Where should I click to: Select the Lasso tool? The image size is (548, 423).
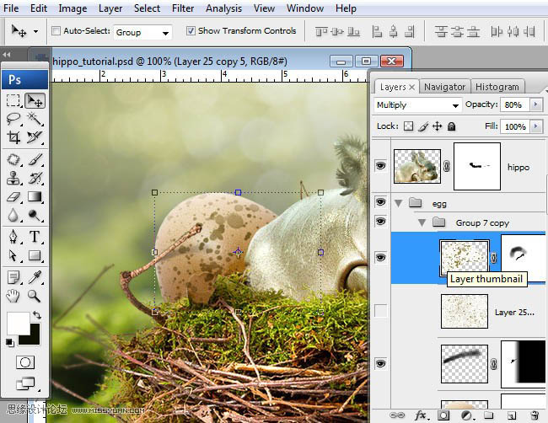point(13,119)
